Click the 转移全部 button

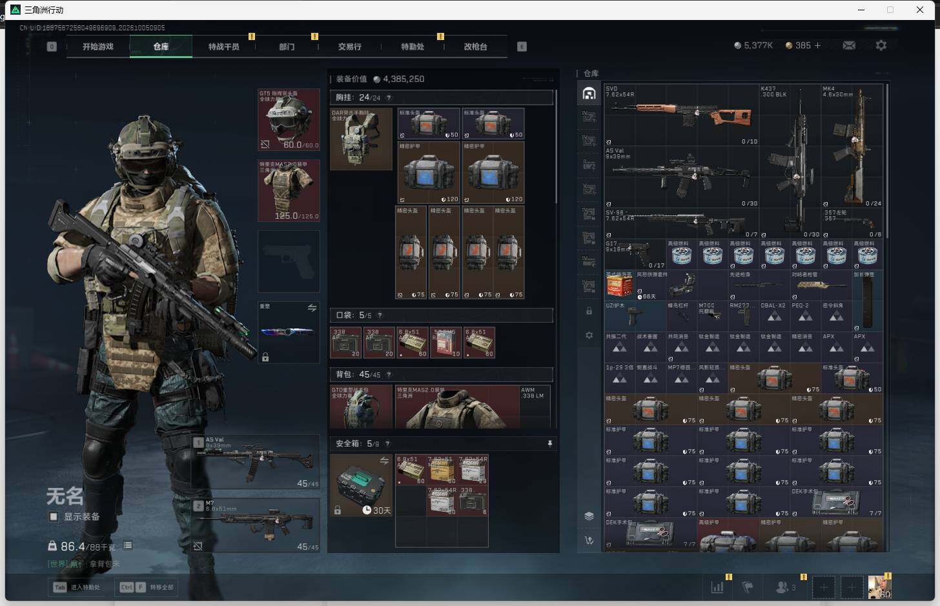pyautogui.click(x=147, y=587)
